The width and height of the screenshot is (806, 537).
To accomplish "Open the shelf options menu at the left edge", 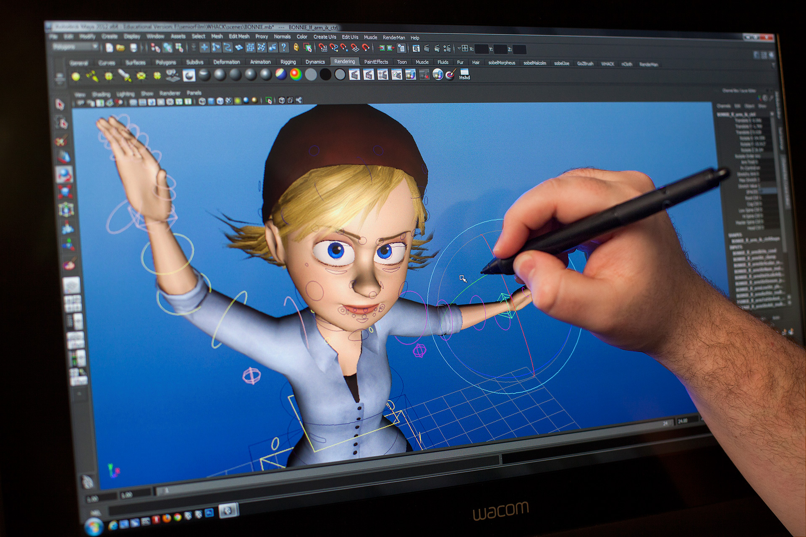I will [60, 78].
